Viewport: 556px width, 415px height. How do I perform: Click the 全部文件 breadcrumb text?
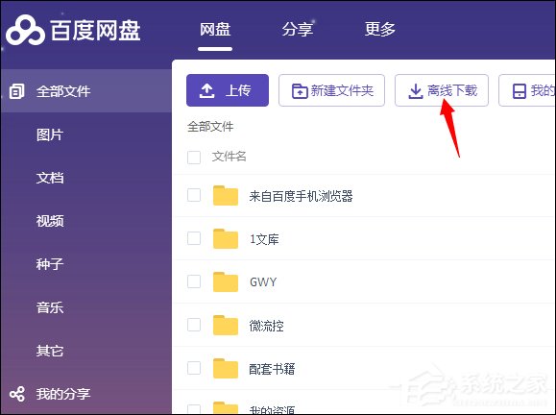210,126
